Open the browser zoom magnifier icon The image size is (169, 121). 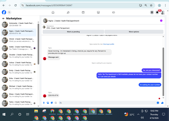tap(146, 5)
